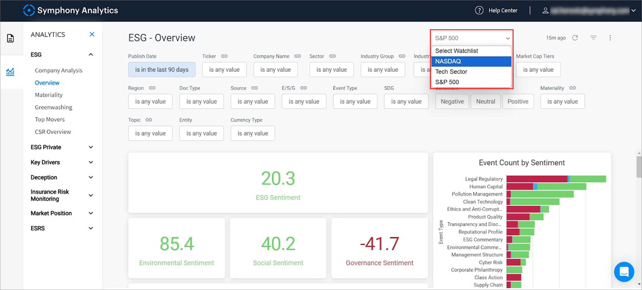Click link icon beside Source filter
The width and height of the screenshot is (642, 290).
254,88
